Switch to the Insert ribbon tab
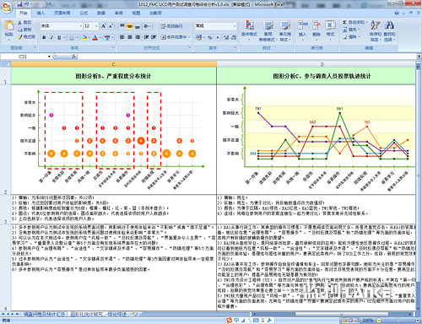This screenshot has height=324, width=422. click(41, 13)
